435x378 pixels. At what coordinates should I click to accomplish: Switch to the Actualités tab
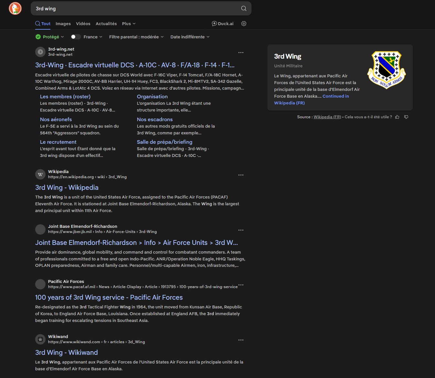pyautogui.click(x=106, y=24)
